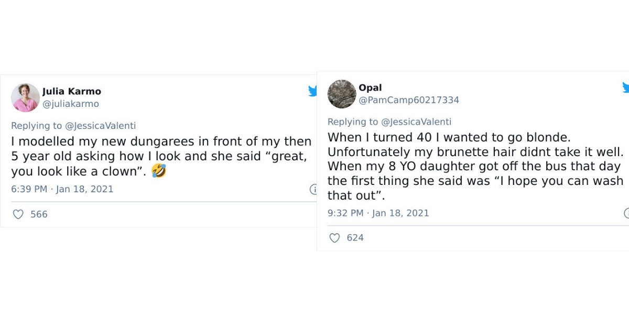629x329 pixels.
Task: Click the Twitter bird icon on Julia Karmo's tweet
Action: click(313, 90)
